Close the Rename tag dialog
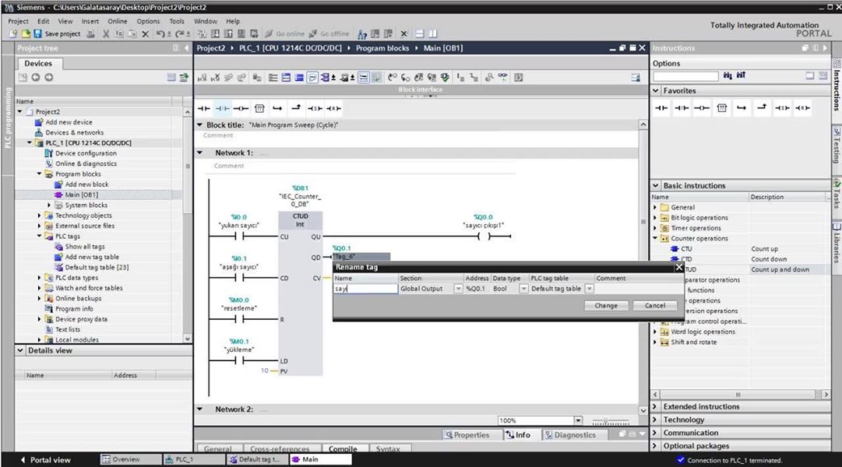Viewport: 842px width, 467px height. 678,267
